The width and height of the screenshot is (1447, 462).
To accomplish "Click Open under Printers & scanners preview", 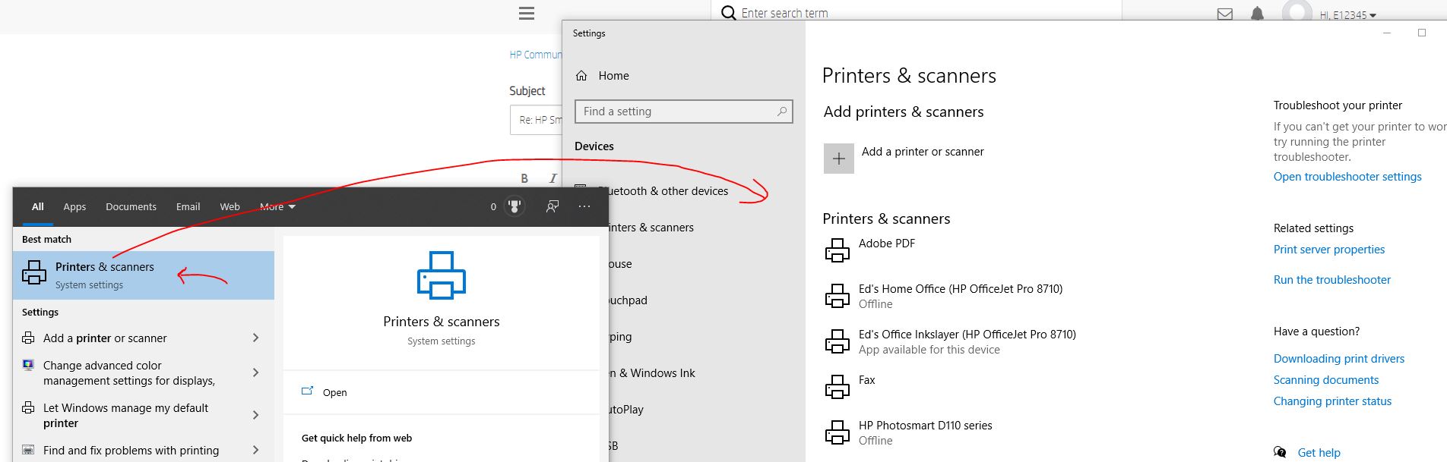I will (x=334, y=392).
